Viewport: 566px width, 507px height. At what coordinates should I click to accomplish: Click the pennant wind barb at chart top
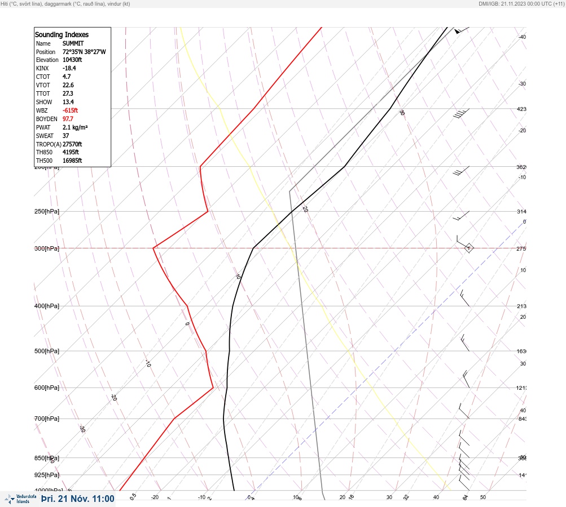pos(462,30)
